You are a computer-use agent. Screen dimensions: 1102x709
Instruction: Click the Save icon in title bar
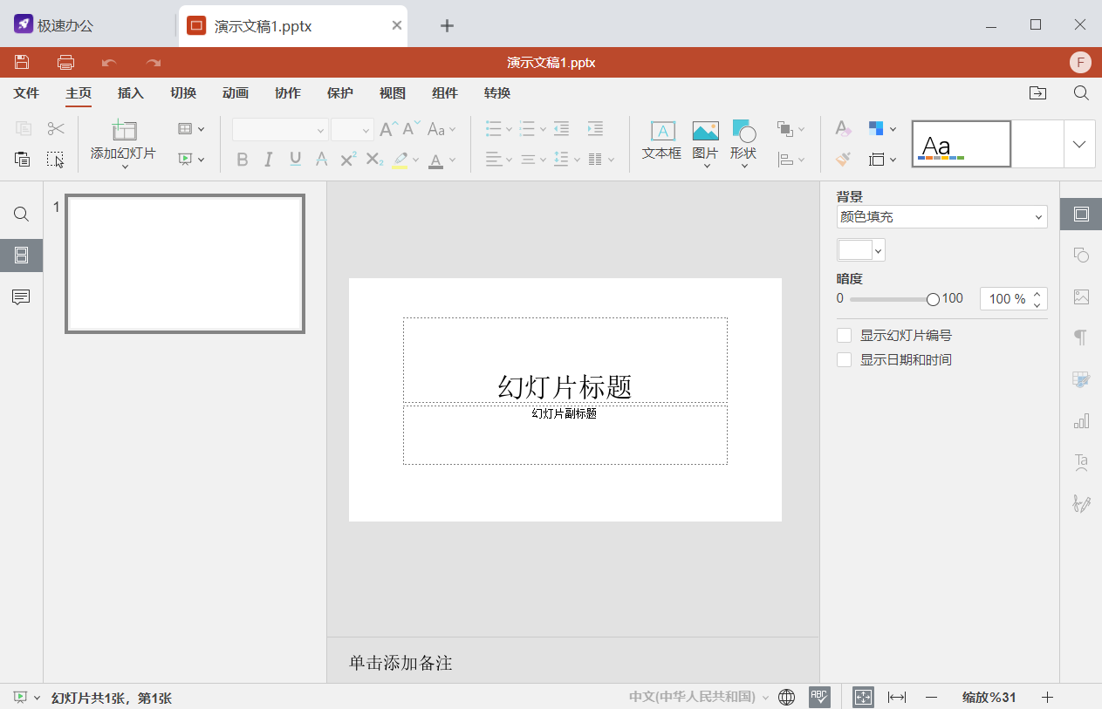[22, 62]
